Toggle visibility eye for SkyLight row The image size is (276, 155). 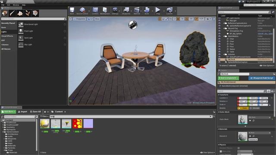pos(220,21)
